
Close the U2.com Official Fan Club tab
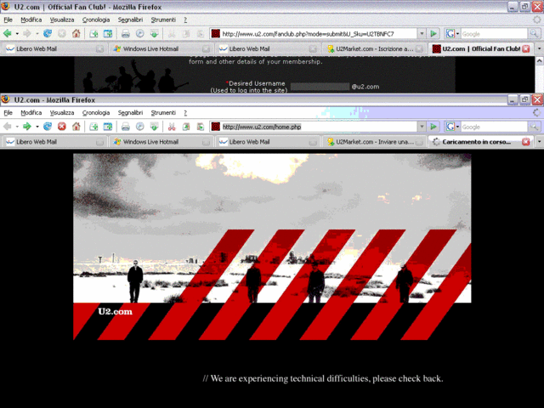526,49
